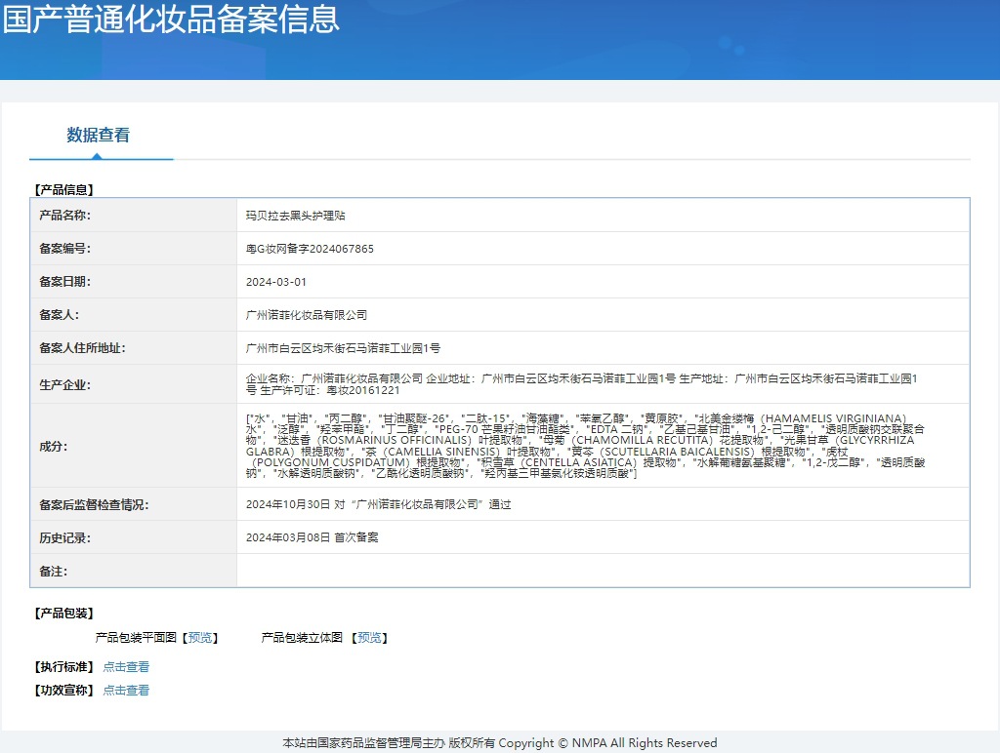Click the 产品包装平面图 label

pos(136,638)
